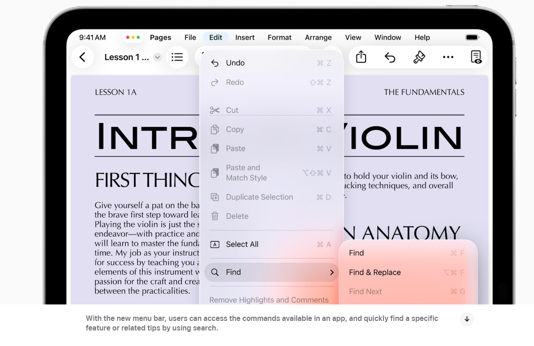Open the Format menu

tap(280, 37)
